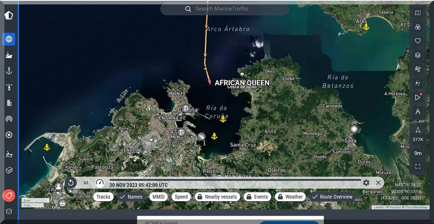Click the anchor ports icon in sidebar
Image resolution: width=434 pixels, height=224 pixels.
tap(9, 71)
